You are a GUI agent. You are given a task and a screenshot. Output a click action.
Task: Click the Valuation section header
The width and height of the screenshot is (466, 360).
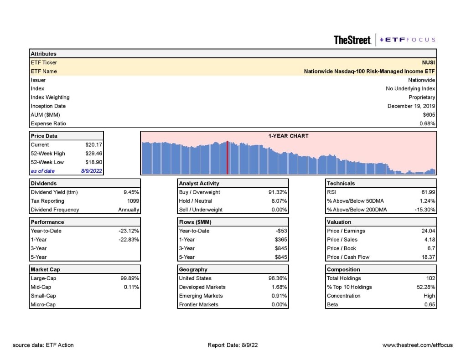tap(339, 222)
